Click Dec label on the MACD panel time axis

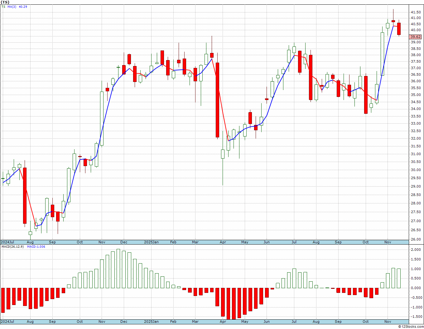[x=124, y=322]
